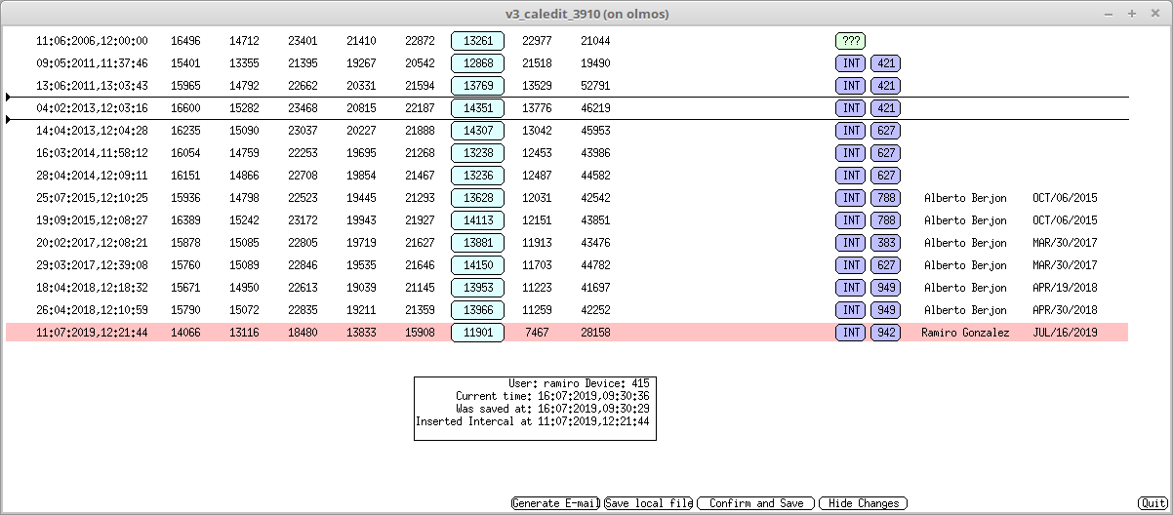Click 627 tag on 14:04:2013 row
This screenshot has width=1173, height=515.
[x=885, y=131]
